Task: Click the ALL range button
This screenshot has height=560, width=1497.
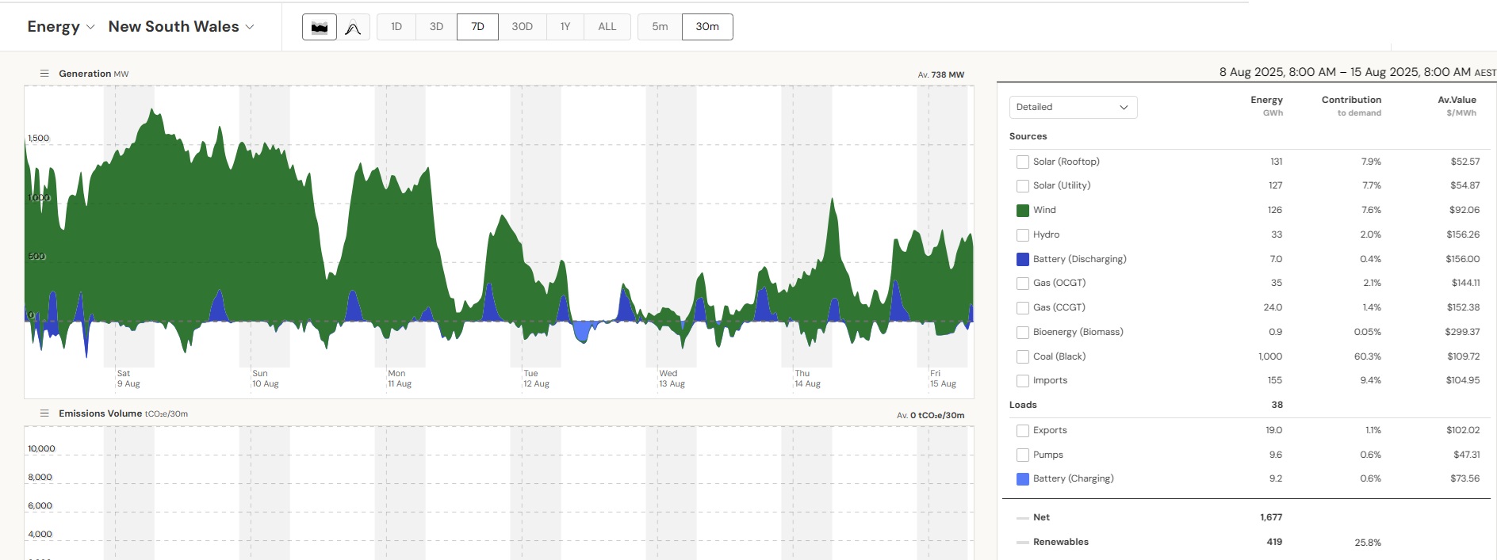Action: coord(607,27)
